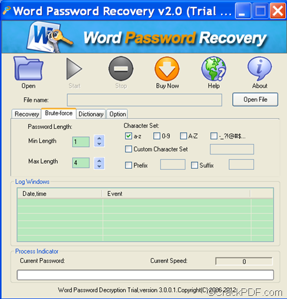This screenshot has width=287, height=299.
Task: Open the Buy Now download icon
Action: click(x=167, y=69)
